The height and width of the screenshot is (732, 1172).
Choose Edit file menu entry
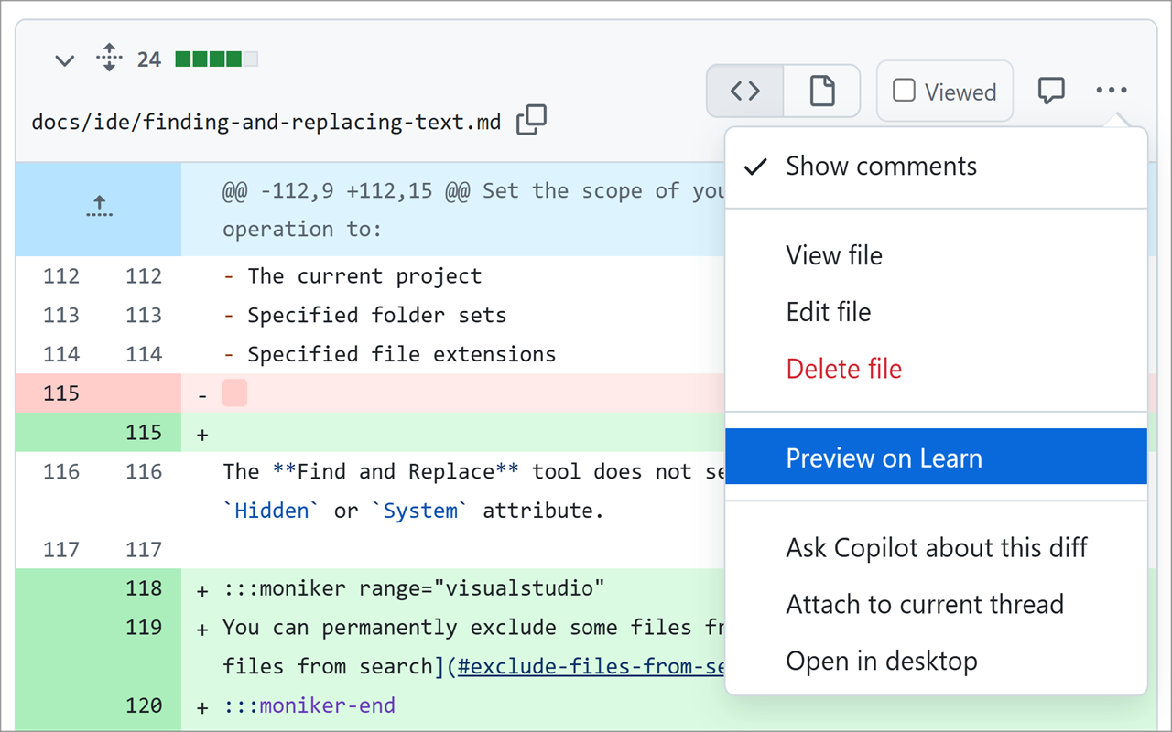click(829, 312)
